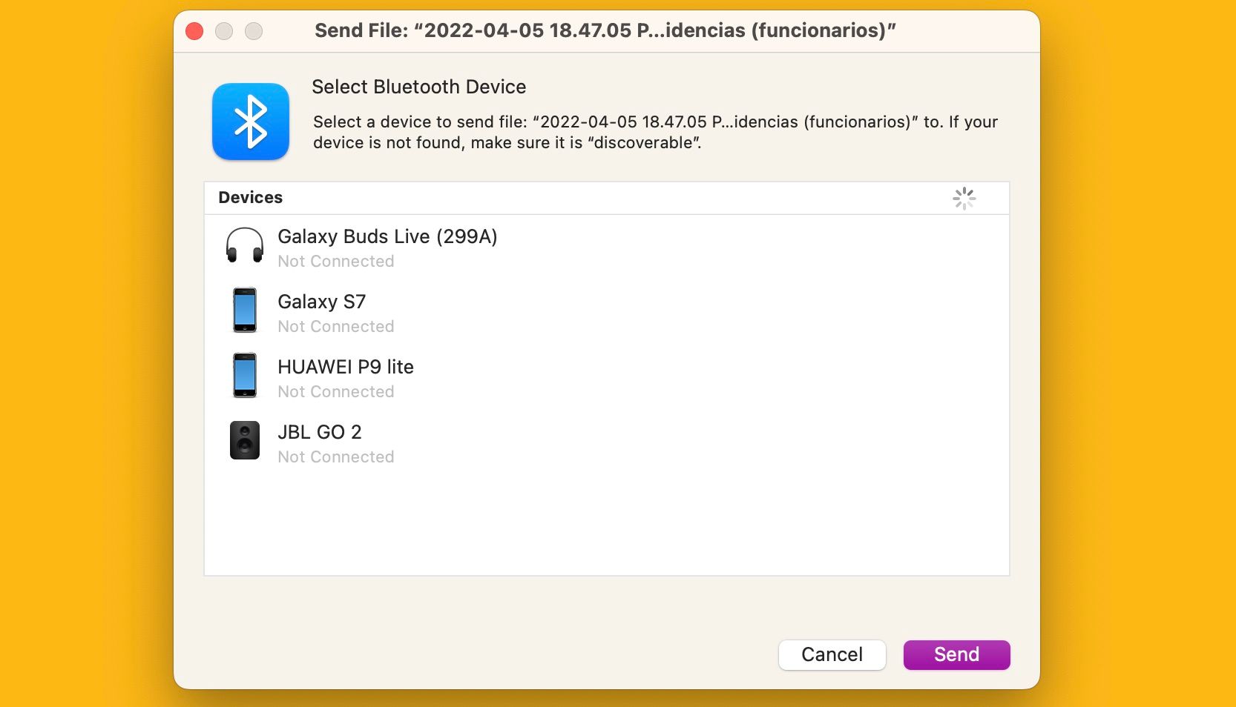Viewport: 1236px width, 707px height.
Task: Click the Not Connected label under HUAWEI P9 lite
Action: 335,392
